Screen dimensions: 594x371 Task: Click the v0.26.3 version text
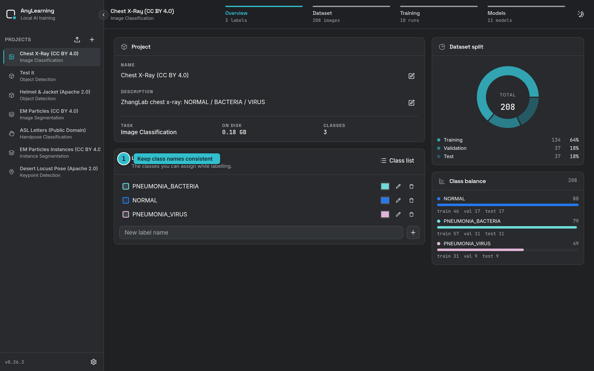coord(14,362)
